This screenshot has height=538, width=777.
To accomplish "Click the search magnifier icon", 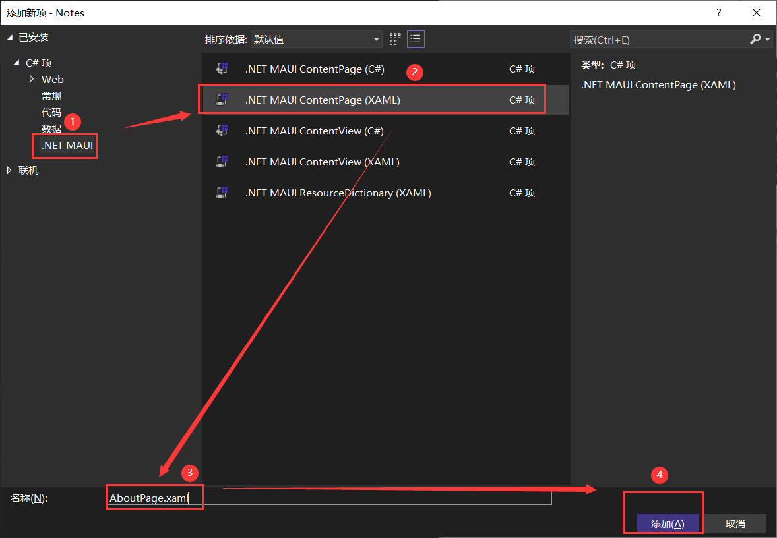I will [755, 39].
